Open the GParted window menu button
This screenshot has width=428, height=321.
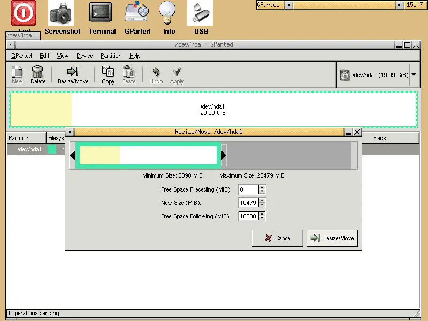point(10,44)
